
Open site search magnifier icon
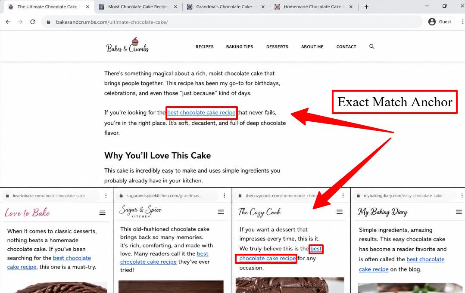click(x=371, y=46)
